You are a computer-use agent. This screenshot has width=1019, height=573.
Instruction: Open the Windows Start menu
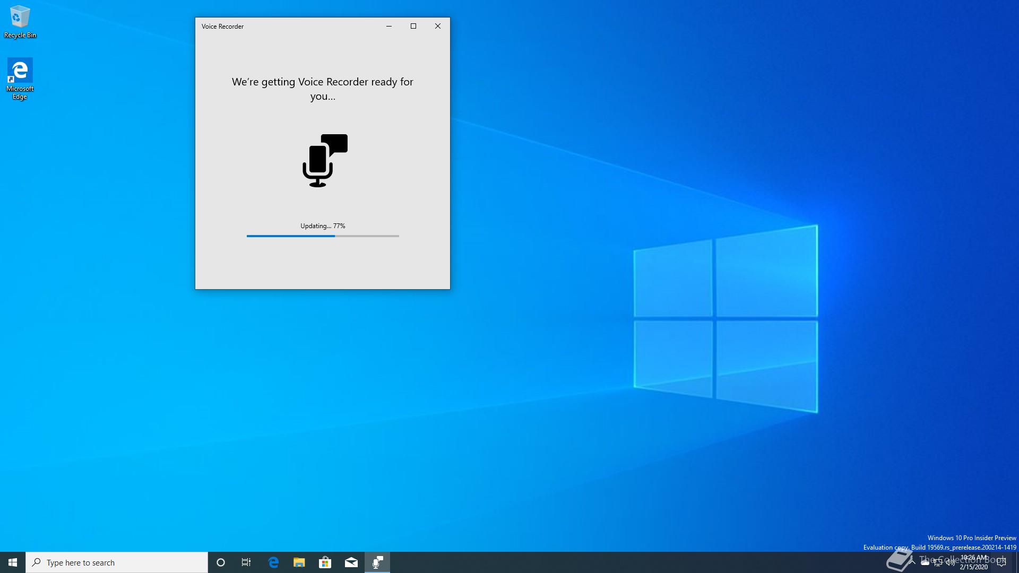[13, 562]
